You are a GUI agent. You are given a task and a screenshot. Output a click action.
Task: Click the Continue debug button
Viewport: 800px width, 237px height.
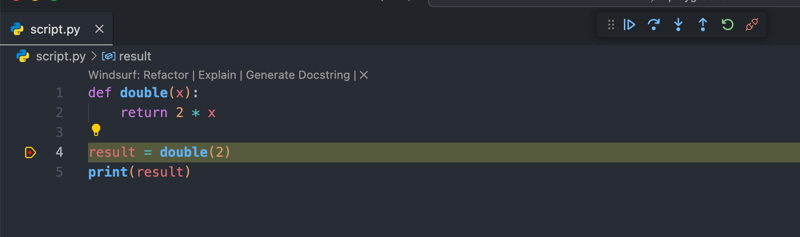[629, 25]
